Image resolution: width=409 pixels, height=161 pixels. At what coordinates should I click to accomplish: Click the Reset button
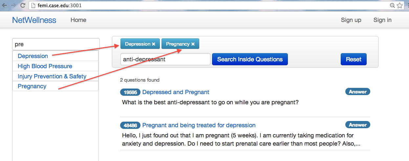click(354, 59)
